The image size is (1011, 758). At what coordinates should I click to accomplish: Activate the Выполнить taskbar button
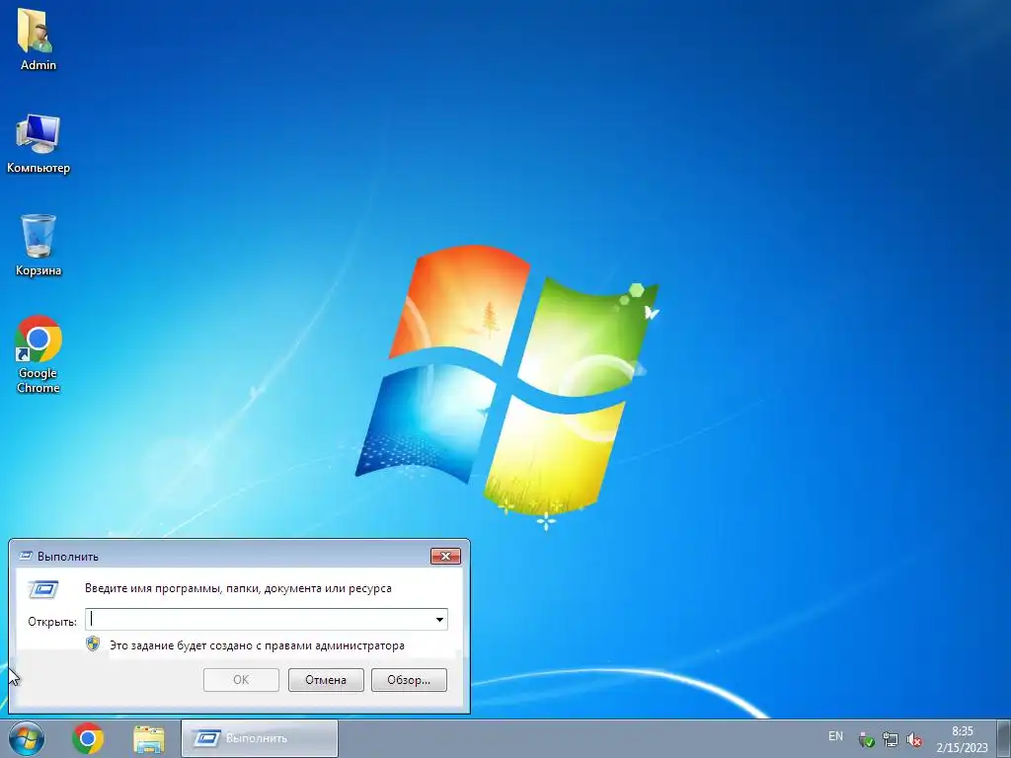point(260,738)
